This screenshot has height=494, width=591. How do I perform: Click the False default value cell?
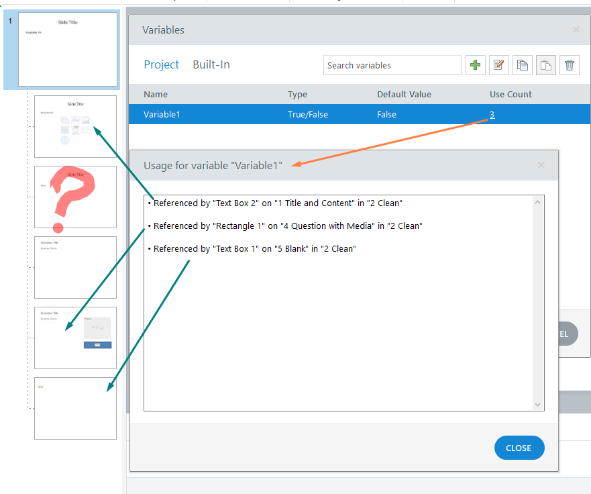[386, 115]
